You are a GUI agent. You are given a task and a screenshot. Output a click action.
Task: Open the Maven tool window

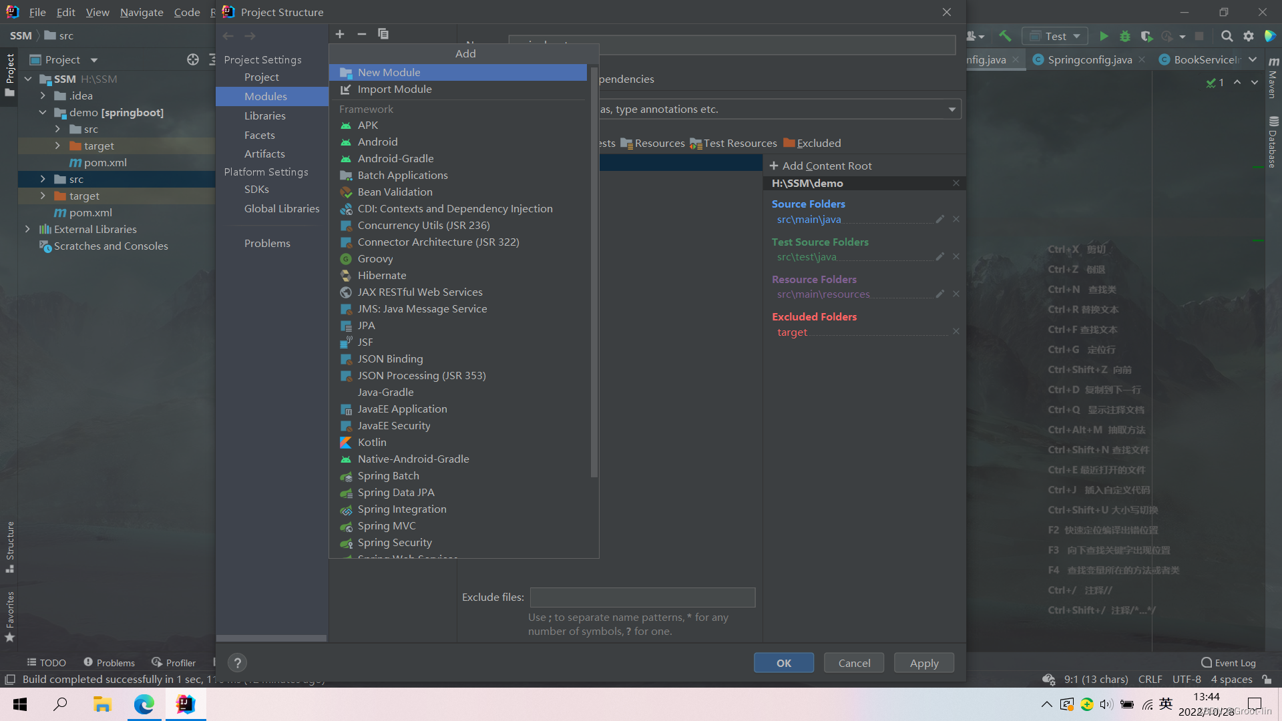(1273, 78)
